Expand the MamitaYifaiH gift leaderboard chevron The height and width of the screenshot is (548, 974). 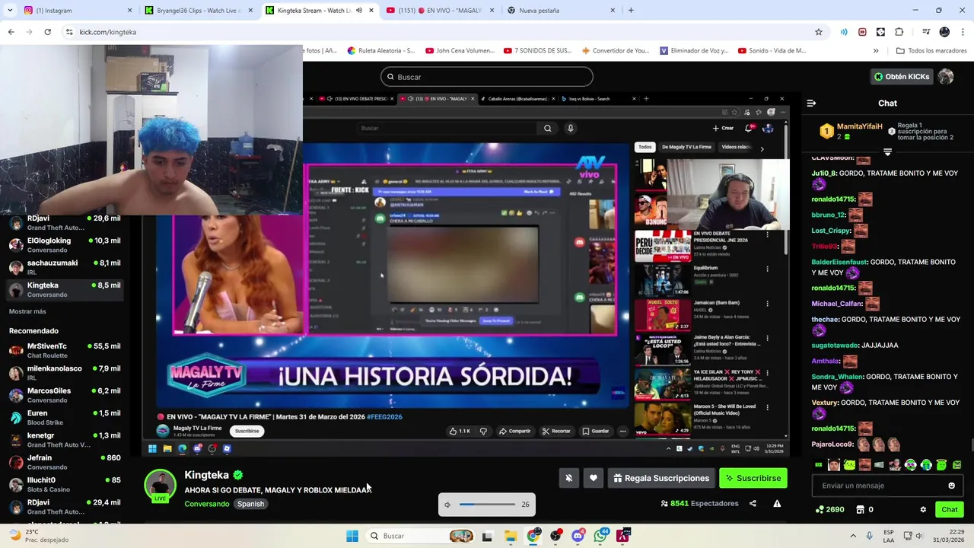point(887,152)
